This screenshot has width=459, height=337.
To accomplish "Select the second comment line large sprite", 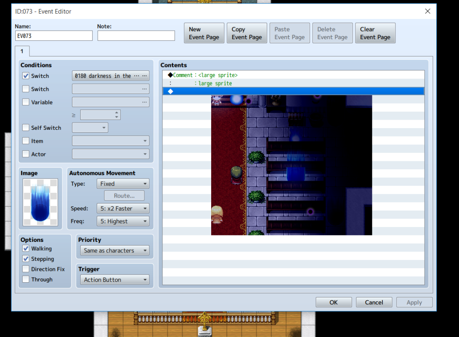I will coord(293,83).
